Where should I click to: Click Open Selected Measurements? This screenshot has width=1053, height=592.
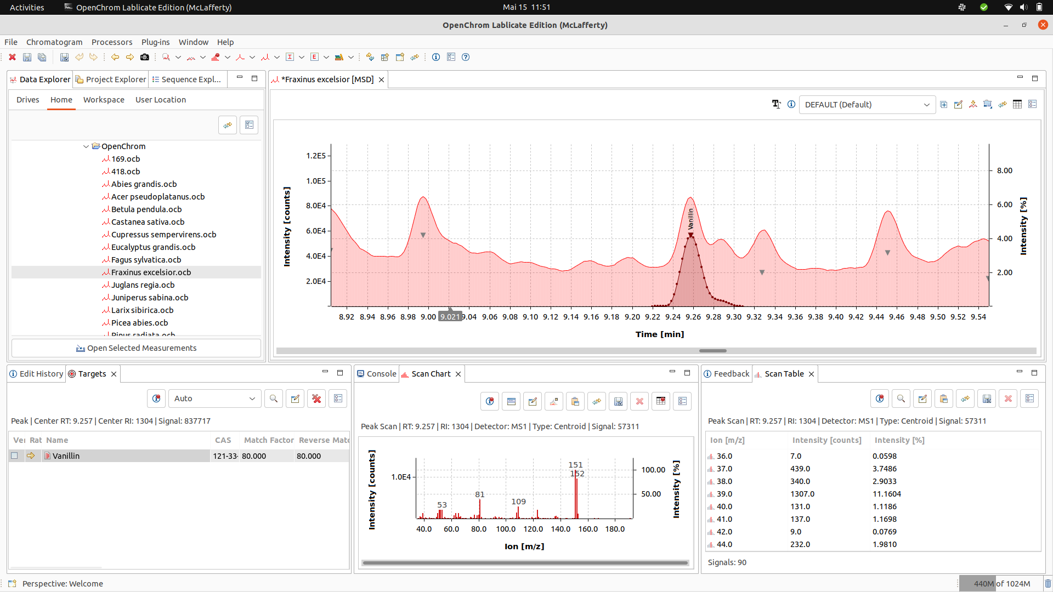click(137, 348)
